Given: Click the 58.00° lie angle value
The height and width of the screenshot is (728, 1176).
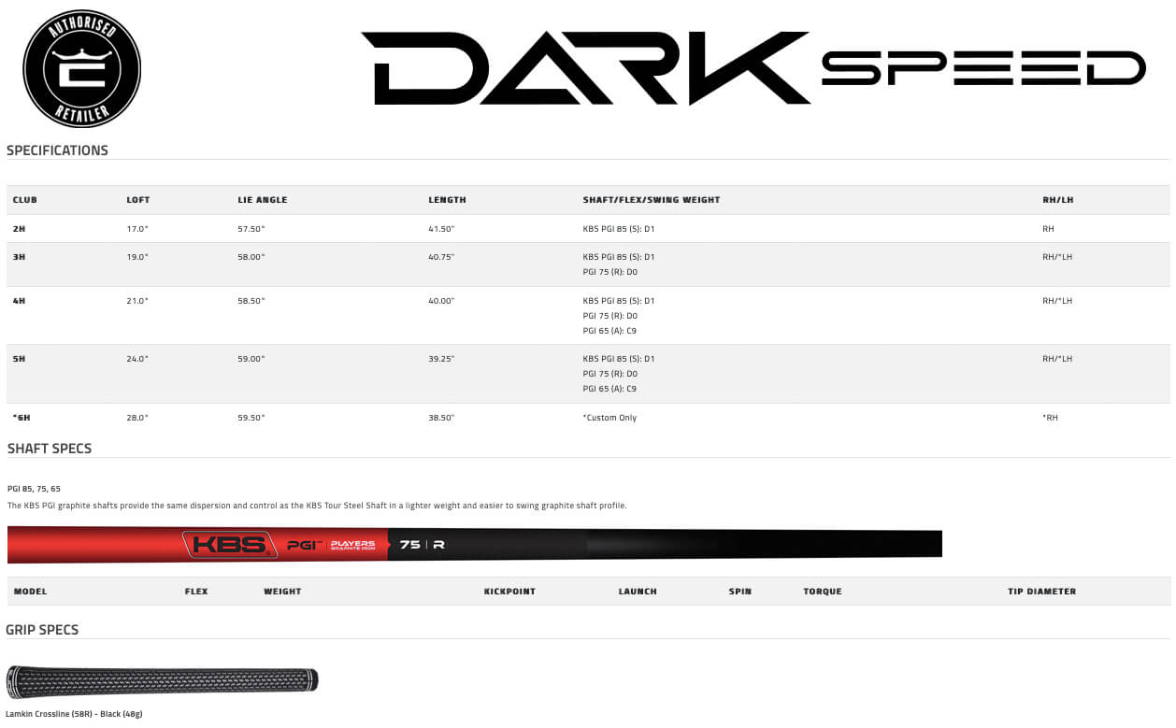Looking at the screenshot, I should [251, 257].
